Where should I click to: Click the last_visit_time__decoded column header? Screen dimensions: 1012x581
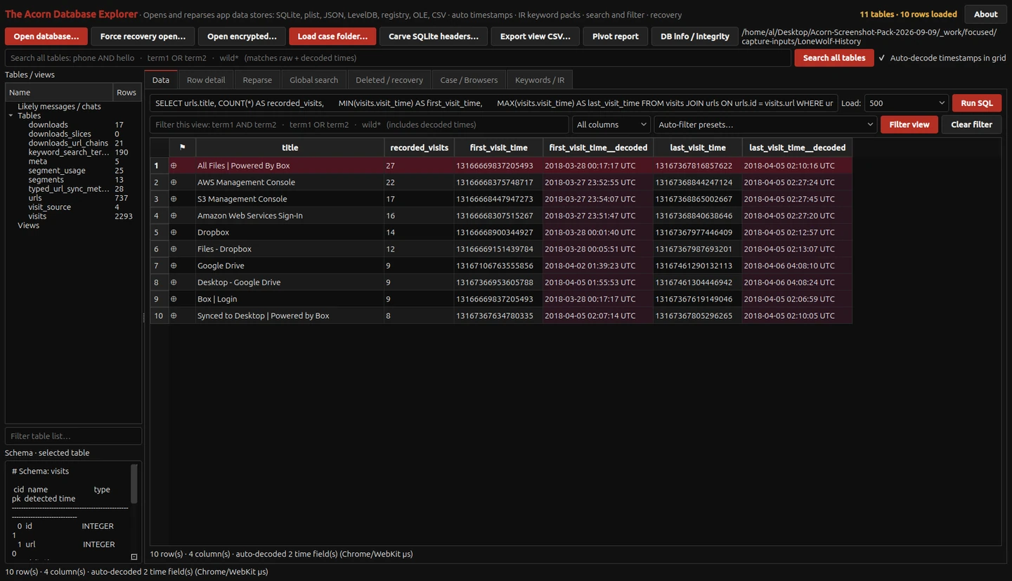pyautogui.click(x=797, y=148)
